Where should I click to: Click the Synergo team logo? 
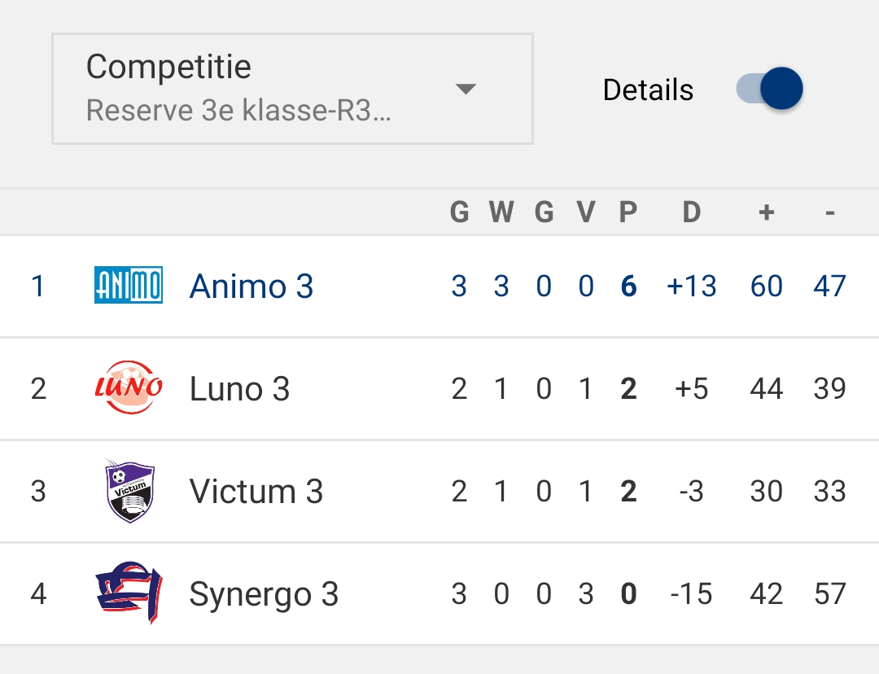click(129, 593)
